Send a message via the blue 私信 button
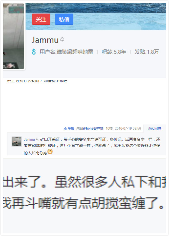Image resolution: width=169 pixels, height=236 pixels. point(64,19)
